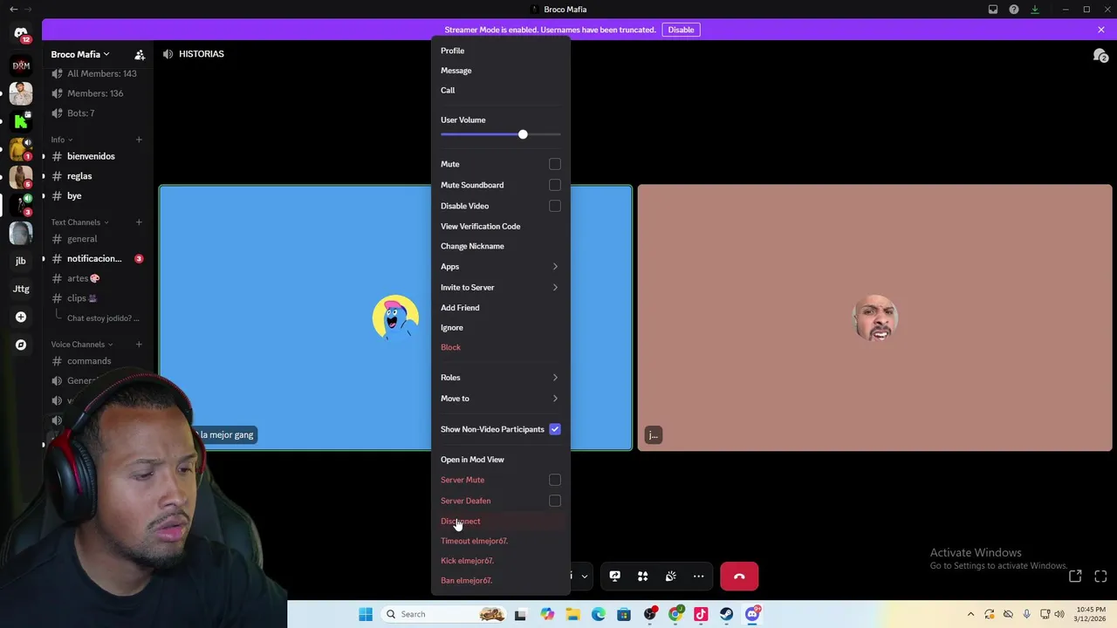1117x628 pixels.
Task: Click Ban elmejor67
Action: 500,581
